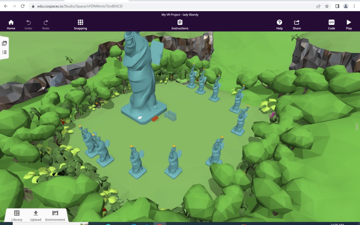Play the VR scene

(349, 25)
